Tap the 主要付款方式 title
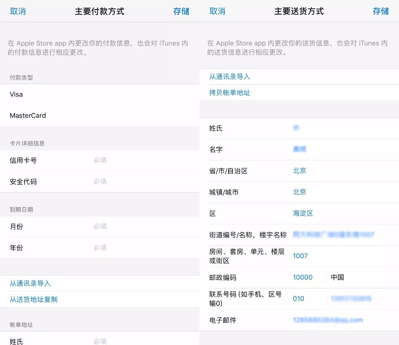 (100, 12)
